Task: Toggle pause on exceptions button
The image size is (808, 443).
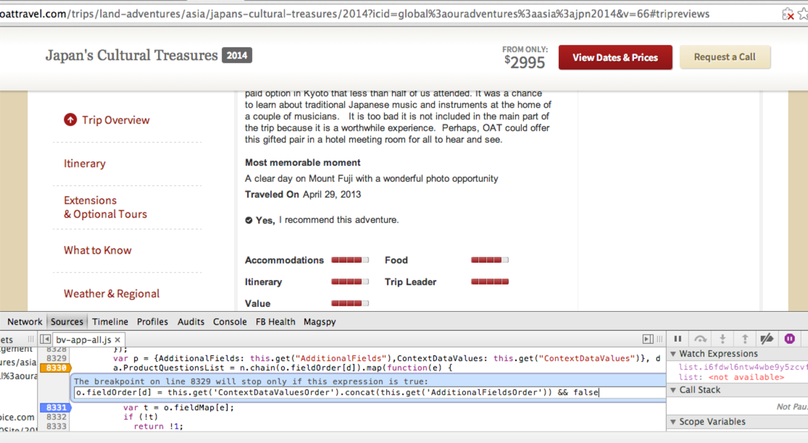Action: pyautogui.click(x=790, y=339)
